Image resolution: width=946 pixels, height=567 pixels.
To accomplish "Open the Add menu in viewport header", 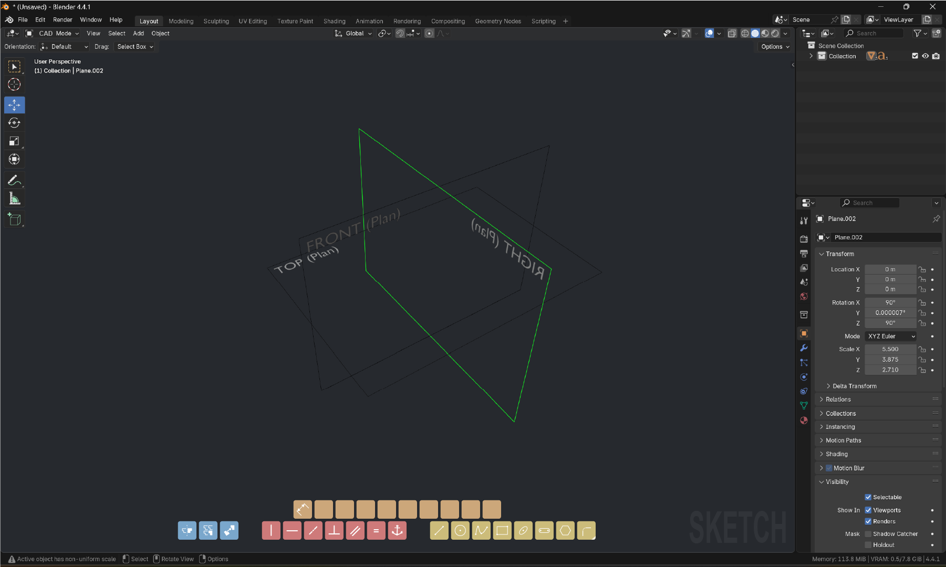I will tap(138, 33).
